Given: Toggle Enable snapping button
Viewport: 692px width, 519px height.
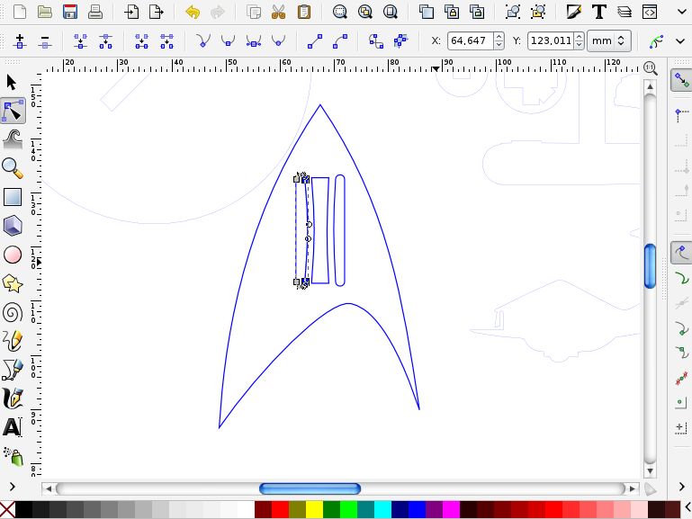Looking at the screenshot, I should tap(681, 80).
